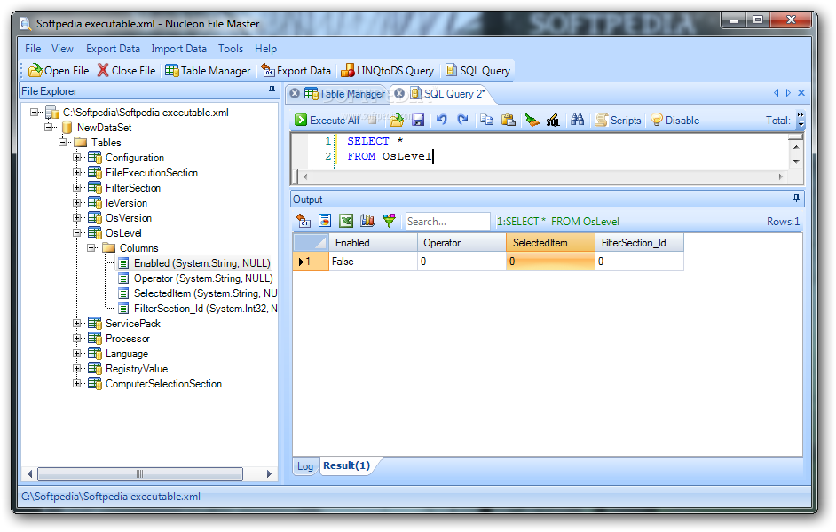Select the RegistryValue table in the tree
Viewport: 836px width, 532px height.
click(137, 369)
